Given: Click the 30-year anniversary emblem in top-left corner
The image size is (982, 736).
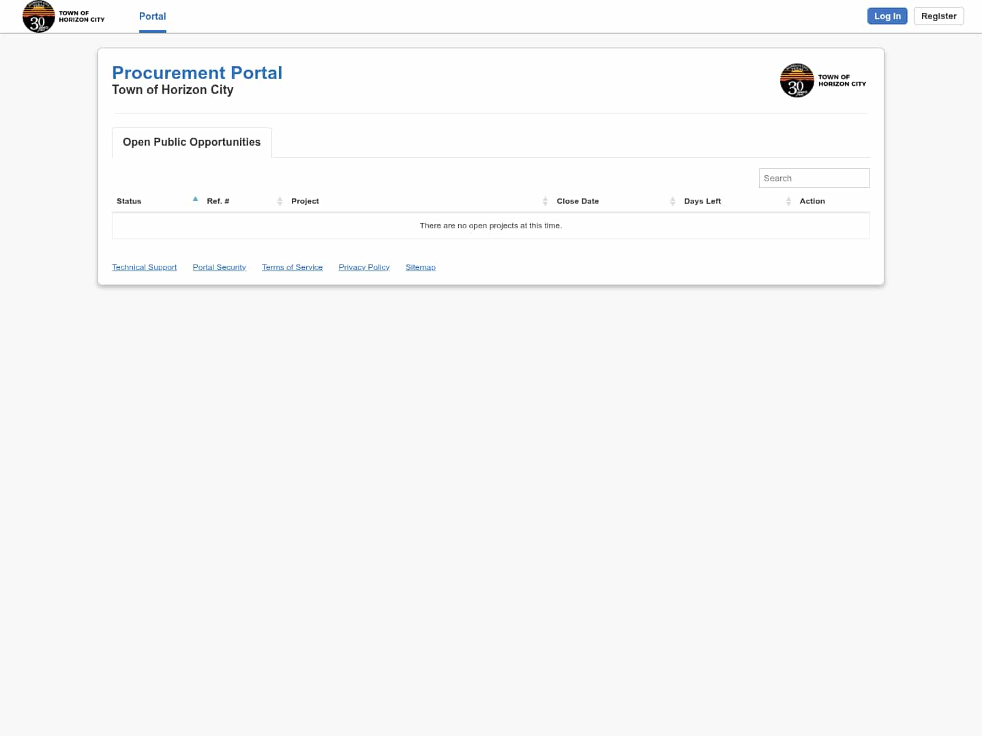Looking at the screenshot, I should click(39, 16).
